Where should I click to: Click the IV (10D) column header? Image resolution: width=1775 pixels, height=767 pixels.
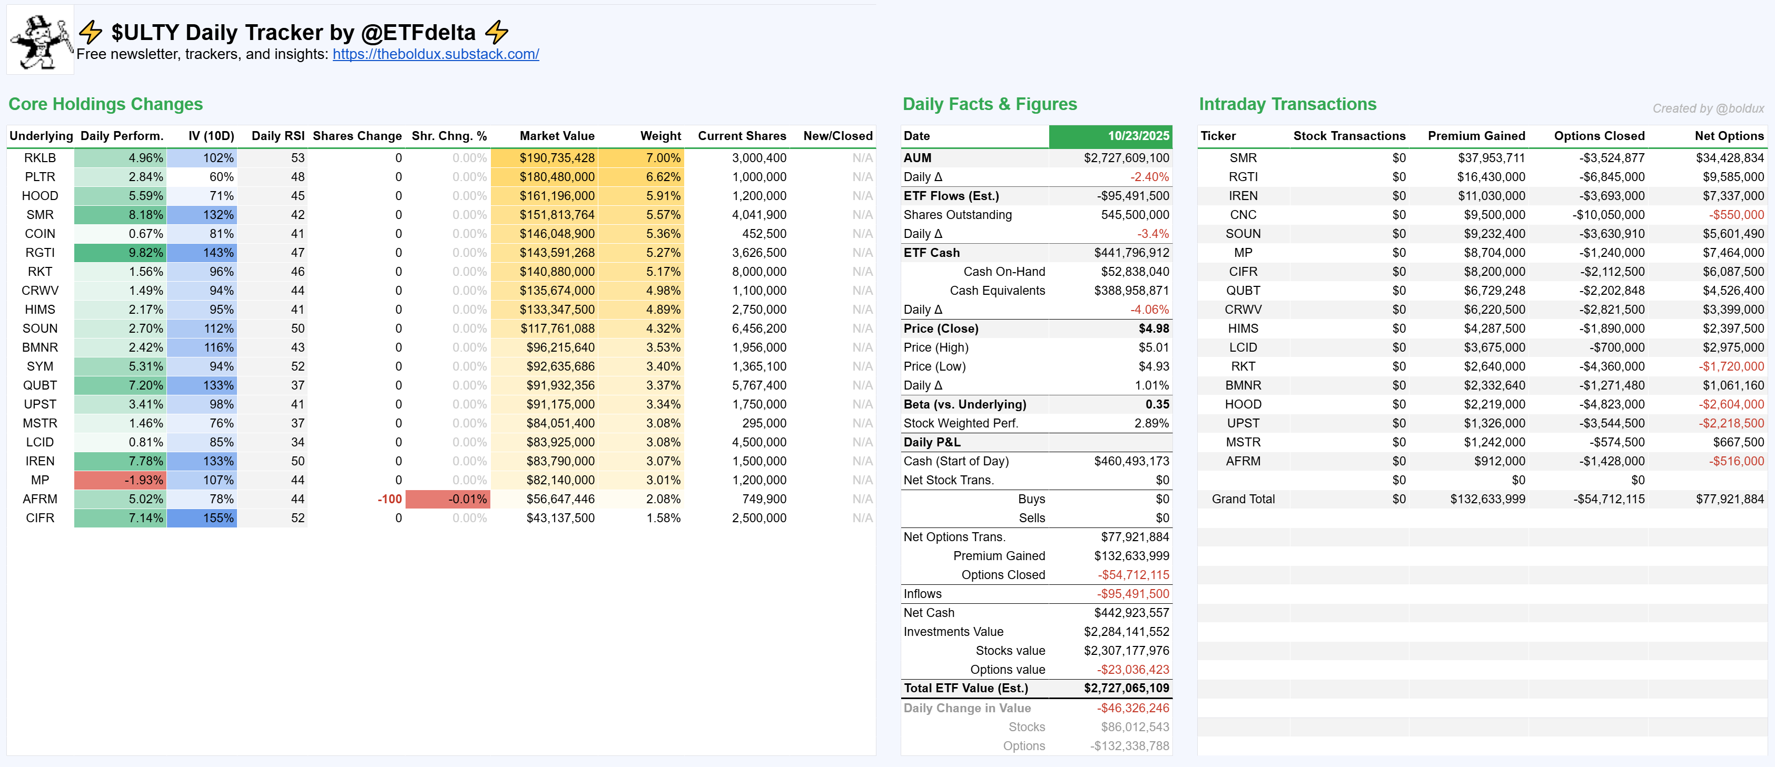211,136
